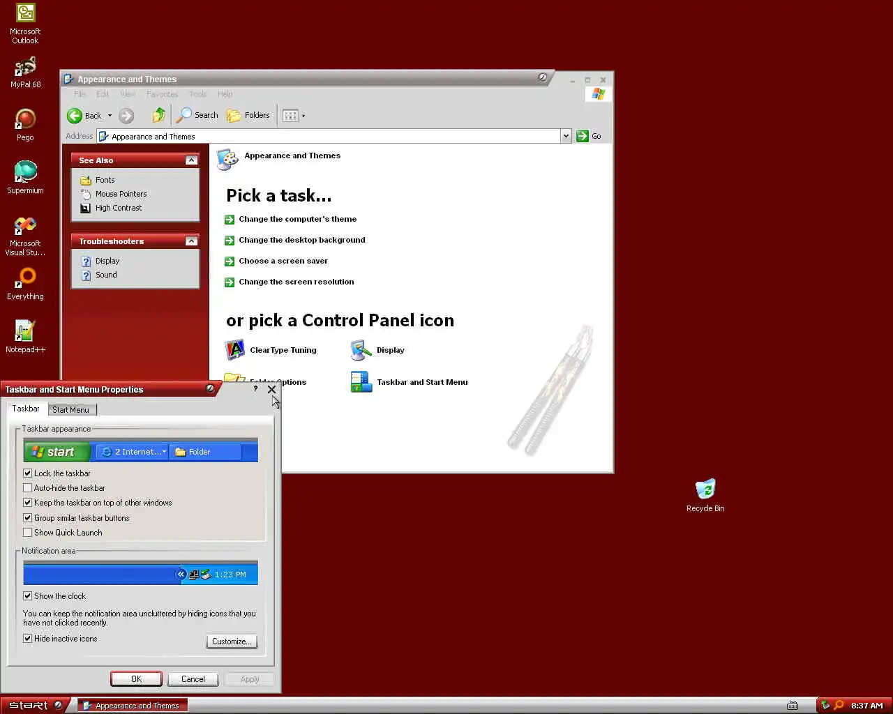
Task: Toggle Group similar taskbar buttons checkbox
Action: [x=28, y=518]
